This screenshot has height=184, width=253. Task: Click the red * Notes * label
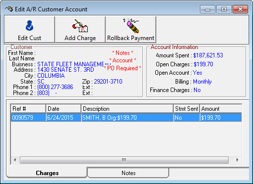tap(123, 53)
